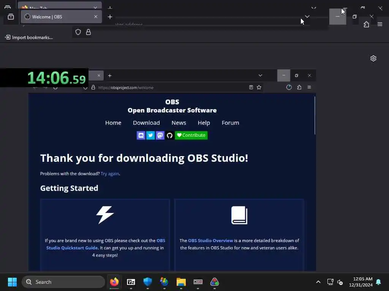389x291 pixels.
Task: Click the book Overview icon
Action: (x=239, y=215)
